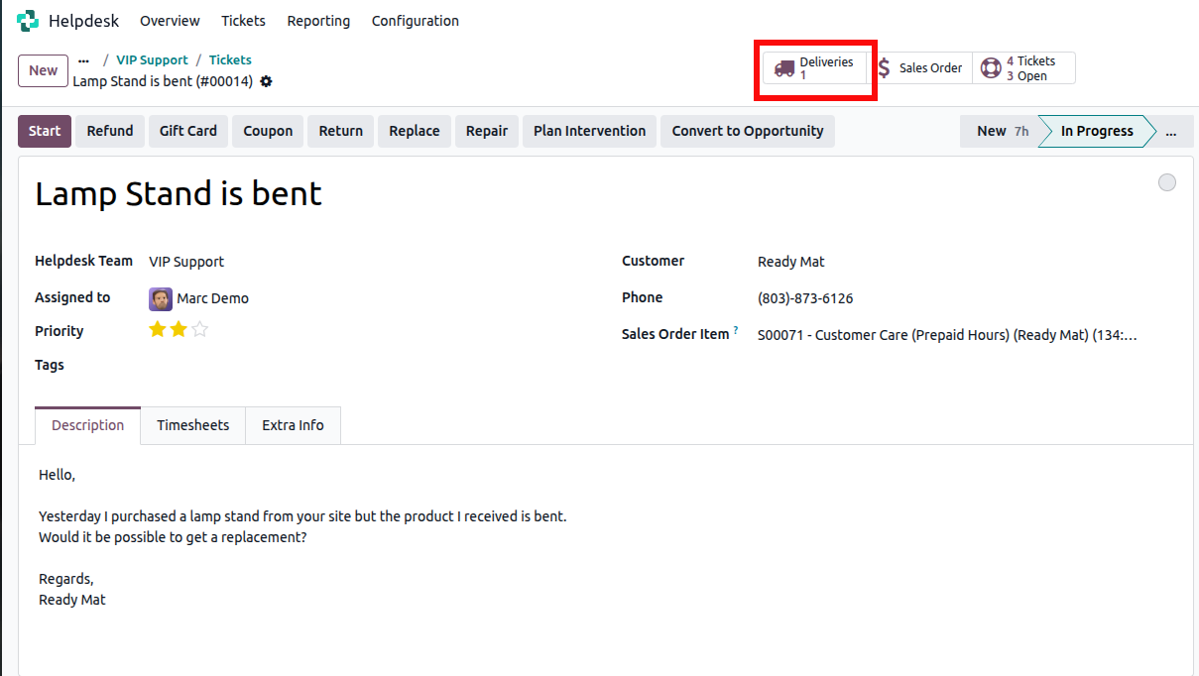
Task: Click the Helpdesk app logo icon
Action: click(28, 21)
